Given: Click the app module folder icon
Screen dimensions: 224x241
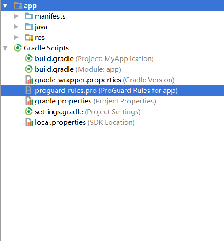Looking at the screenshot, I should tap(18, 6).
